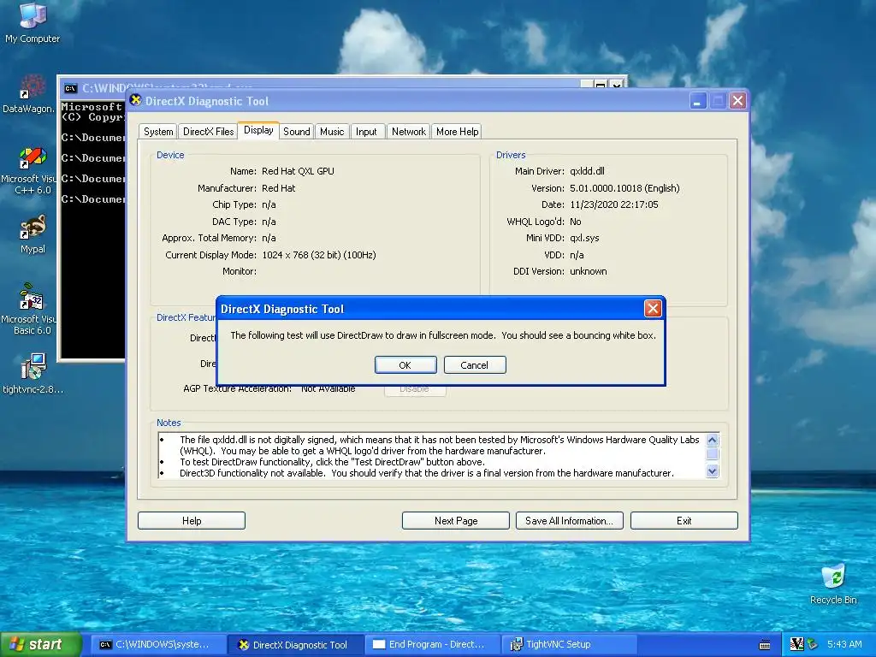Cancel the DirectDraw test dialog
Image resolution: width=876 pixels, height=657 pixels.
(474, 364)
